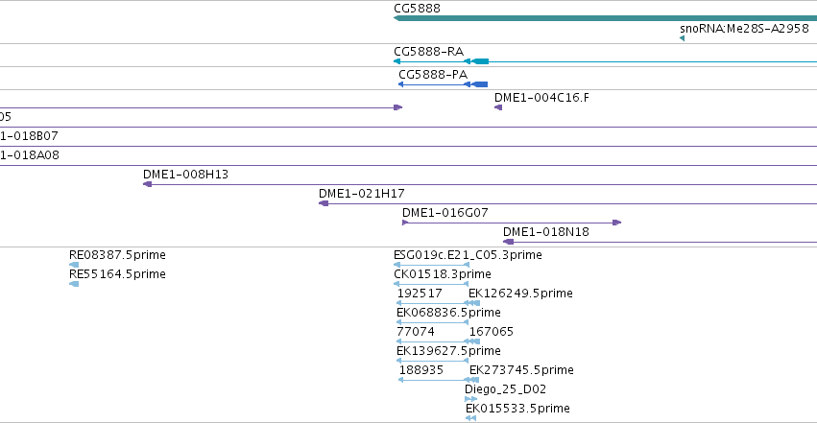Screen dimensions: 817x423
Task: Open ESG019c.E21_C05.3prime EST feature
Action: coord(431,265)
